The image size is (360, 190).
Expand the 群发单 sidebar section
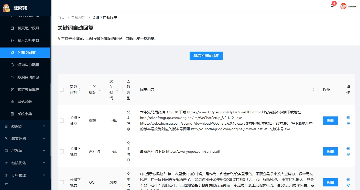(x=25, y=151)
